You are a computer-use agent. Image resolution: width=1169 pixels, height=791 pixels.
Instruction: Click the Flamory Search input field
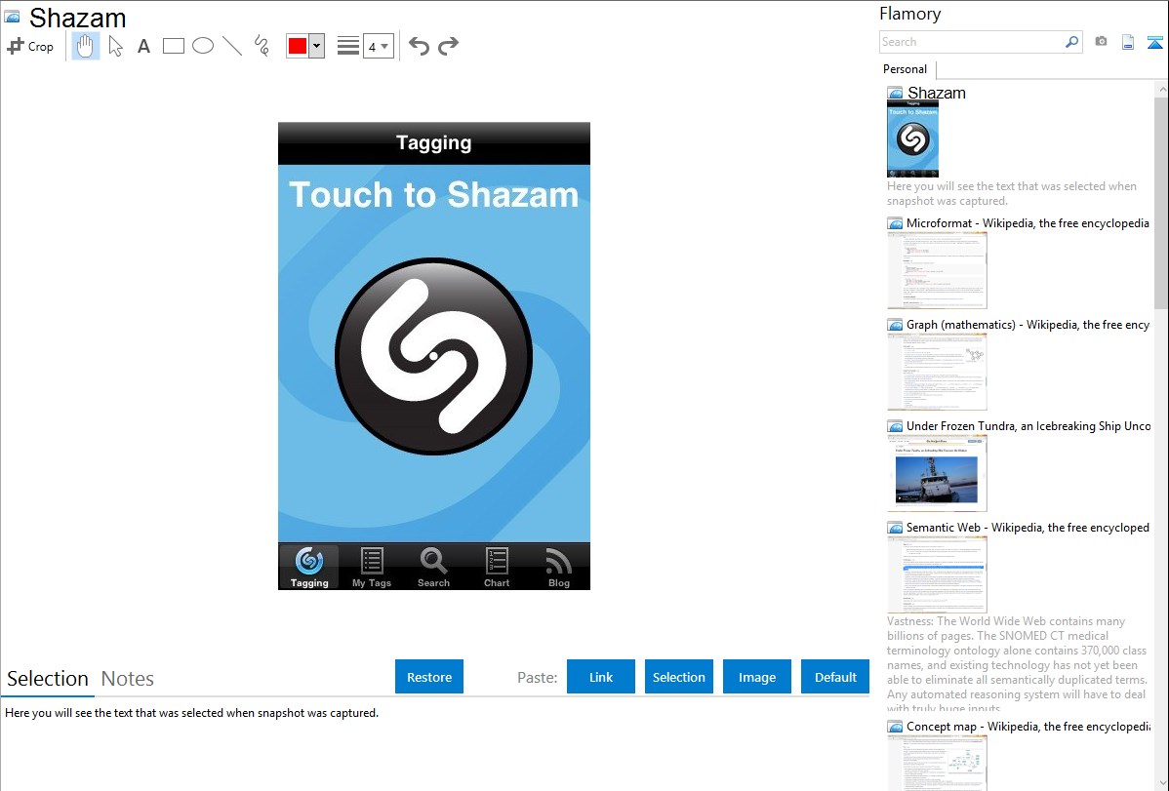[x=972, y=42]
